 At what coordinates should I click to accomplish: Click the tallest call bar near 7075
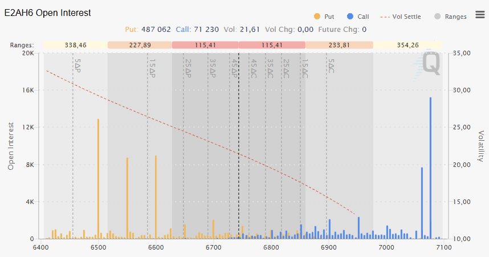(430, 168)
